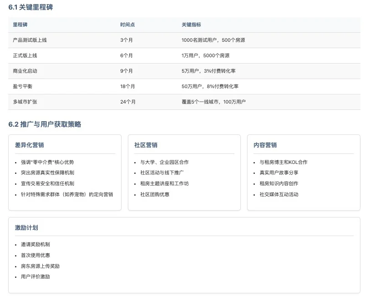Select the 时间点 column header

tap(127, 25)
